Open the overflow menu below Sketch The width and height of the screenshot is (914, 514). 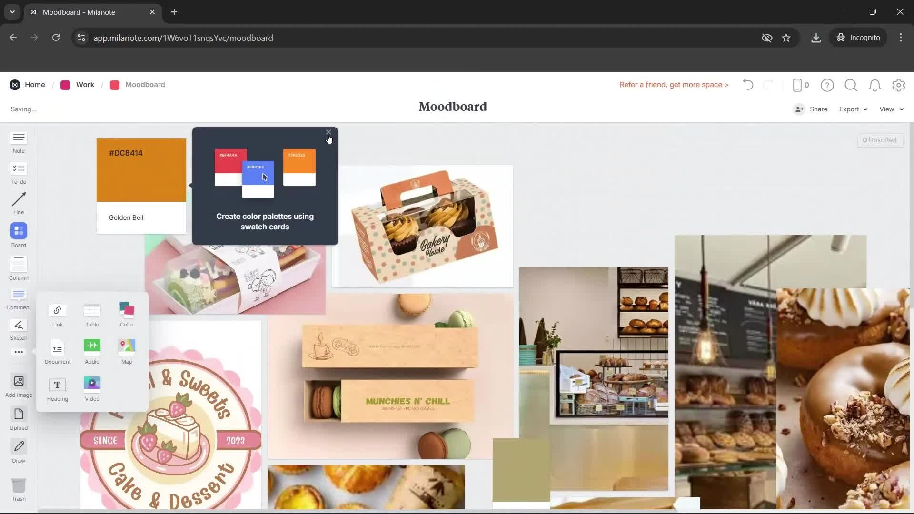pos(18,352)
